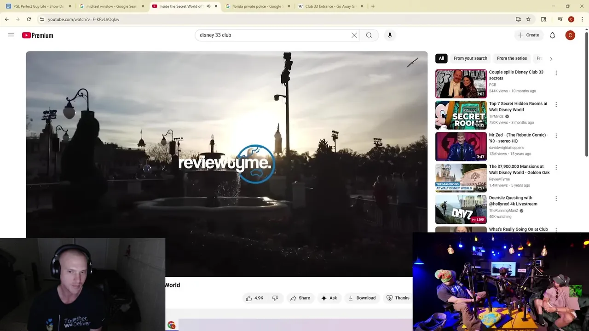Dislike the video with thumbs down
The width and height of the screenshot is (589, 331).
tap(275, 298)
